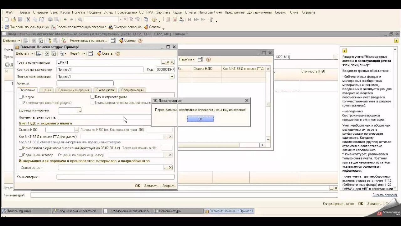The image size is (401, 226).
Task: Click the yellow note icon in help panel
Action: tap(345, 51)
